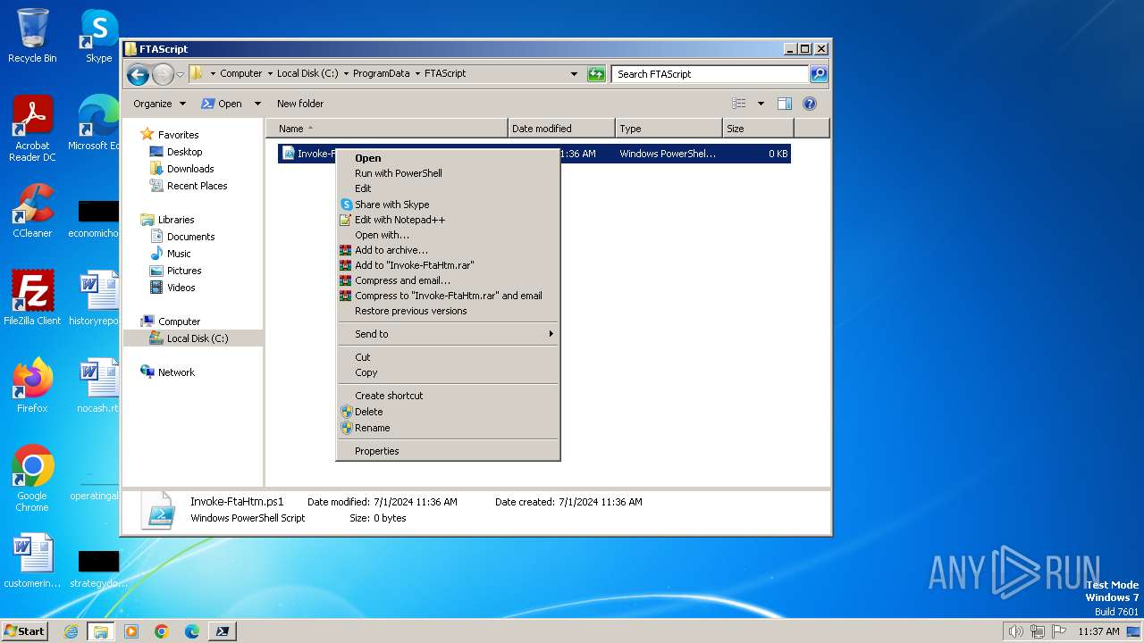Choose Edit with Notepad++ option

(448, 220)
